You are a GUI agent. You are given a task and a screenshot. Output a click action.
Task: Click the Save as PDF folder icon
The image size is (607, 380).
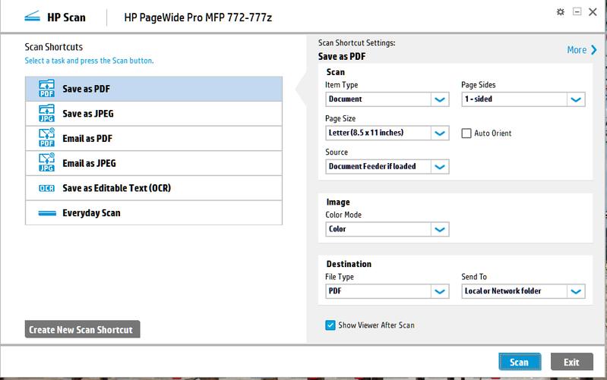[47, 89]
